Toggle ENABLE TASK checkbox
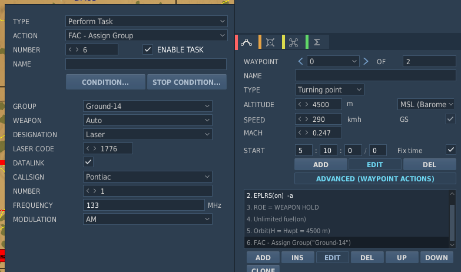The width and height of the screenshot is (461, 272). (148, 49)
